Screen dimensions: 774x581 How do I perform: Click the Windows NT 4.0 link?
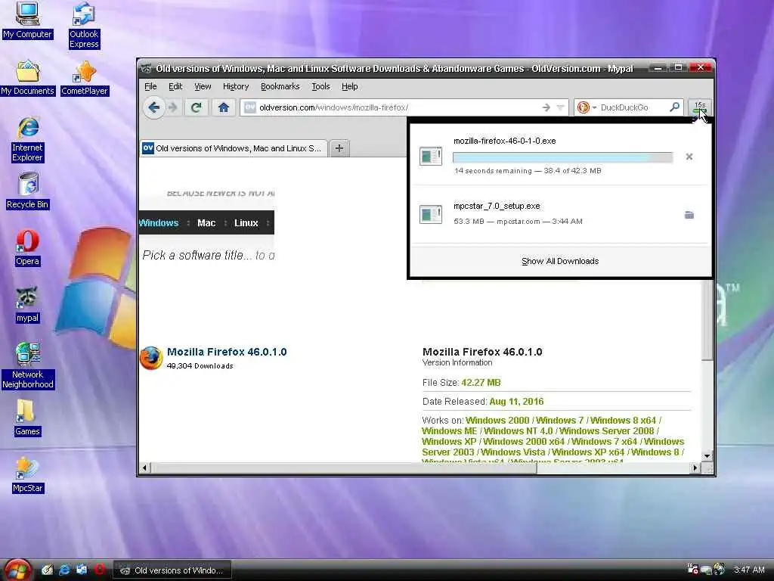518,430
